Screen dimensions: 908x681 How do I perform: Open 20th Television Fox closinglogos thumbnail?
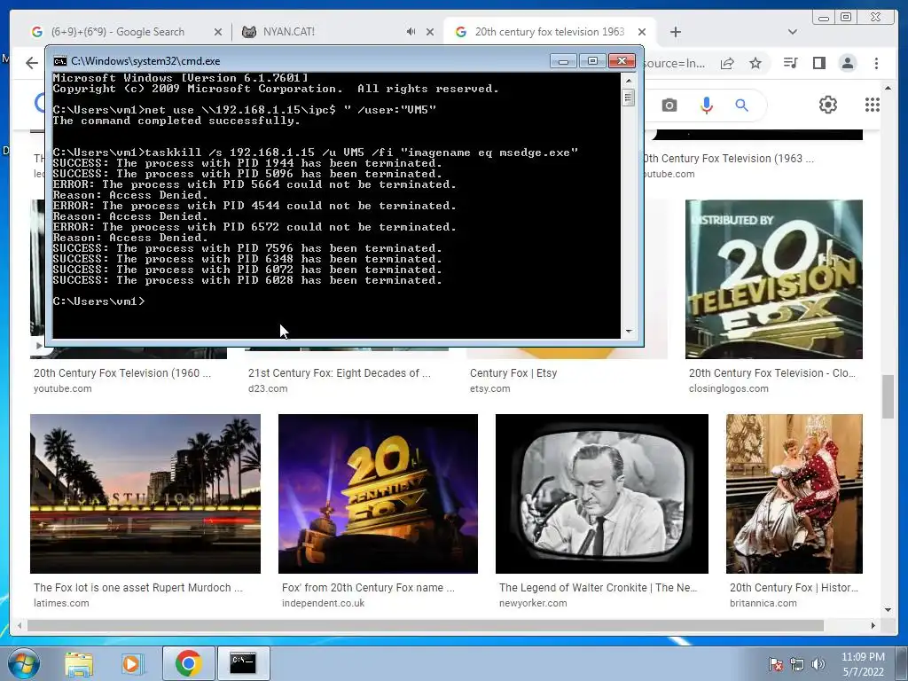(x=773, y=279)
